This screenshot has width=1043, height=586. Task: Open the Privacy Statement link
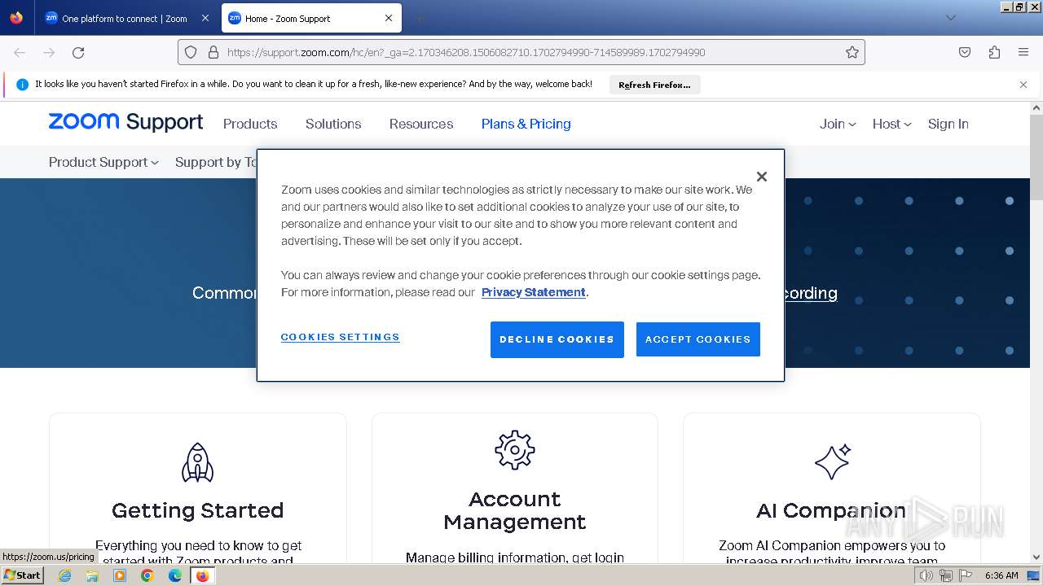click(x=534, y=292)
